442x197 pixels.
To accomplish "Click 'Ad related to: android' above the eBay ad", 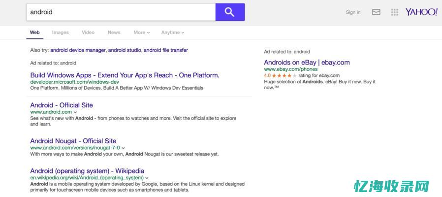I will pyautogui.click(x=287, y=52).
